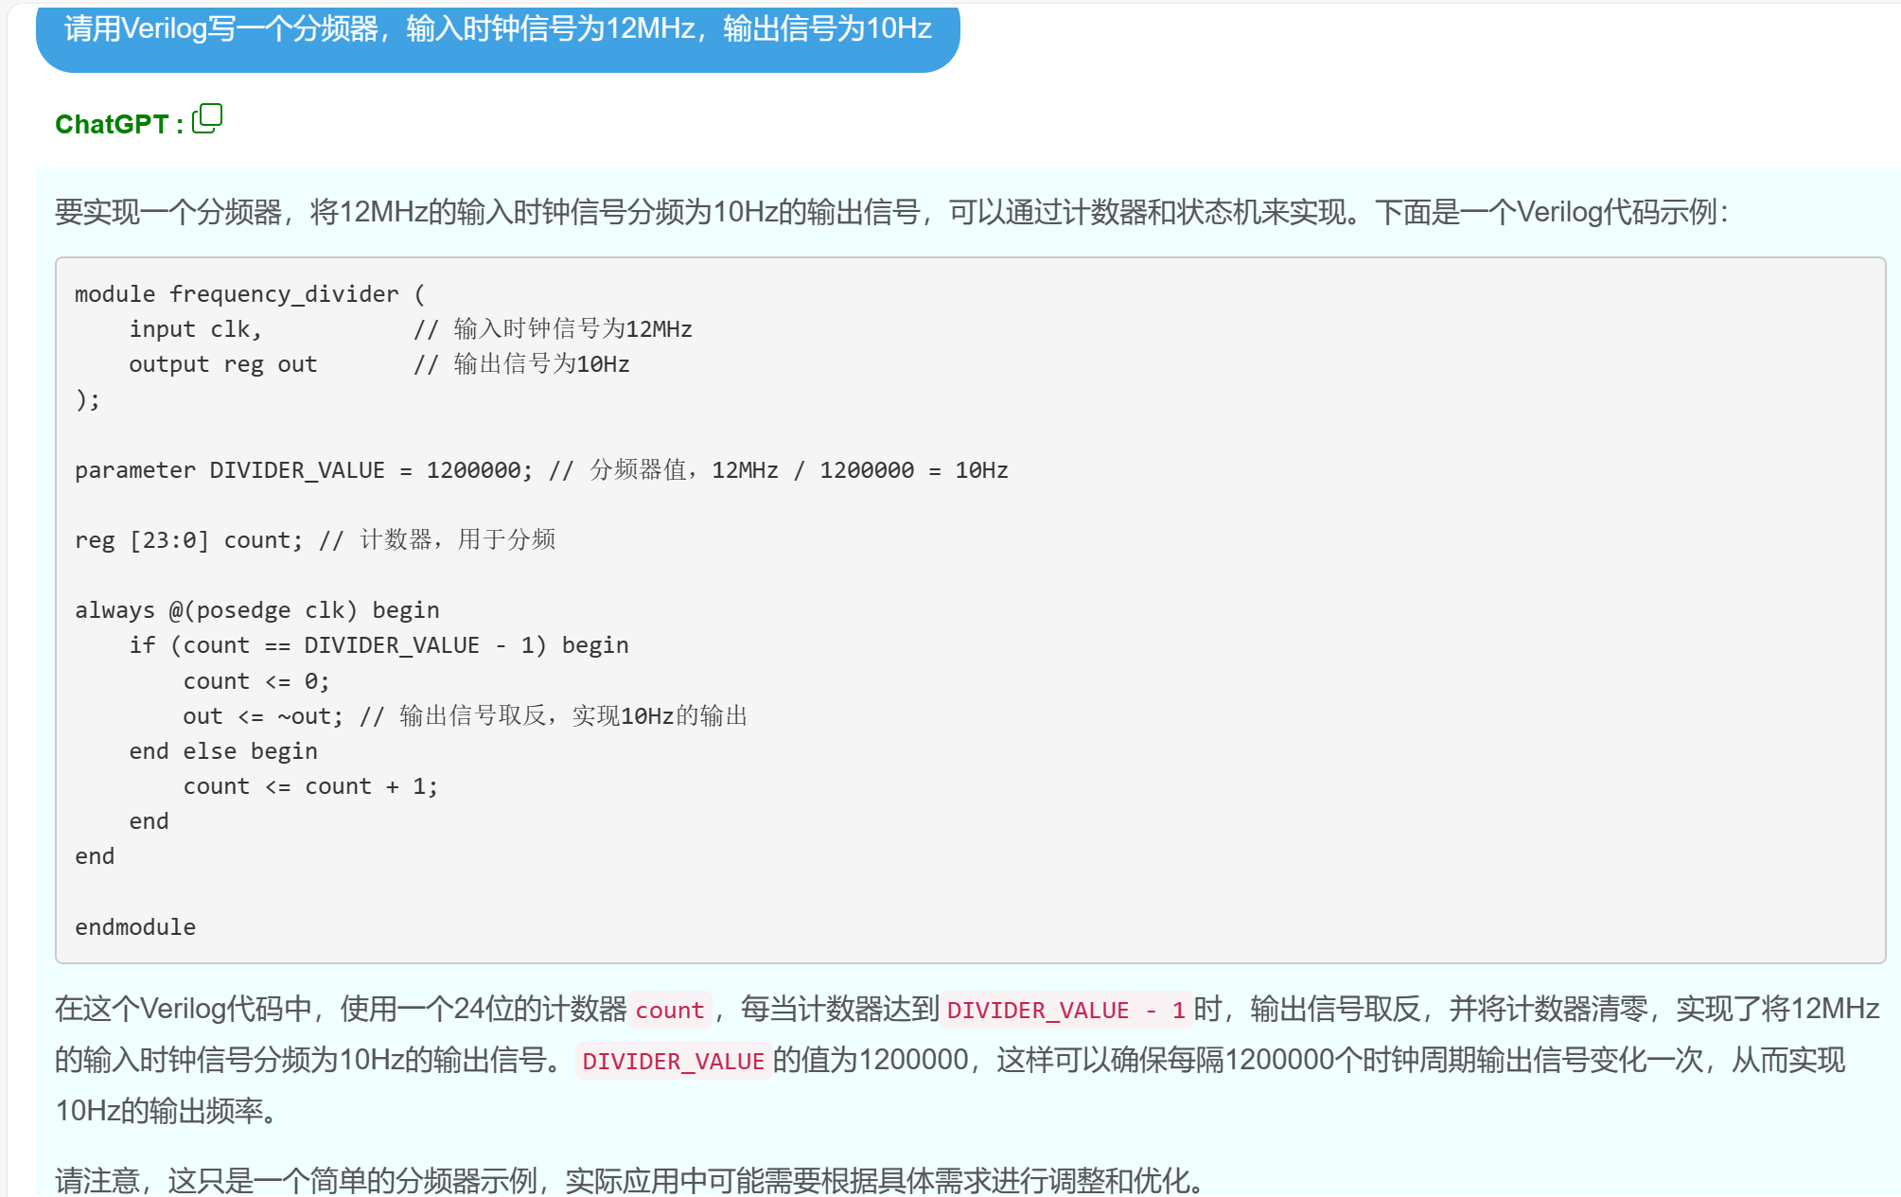Click the closing note starting '请注意'
This screenshot has height=1197, width=1901.
pos(632,1180)
